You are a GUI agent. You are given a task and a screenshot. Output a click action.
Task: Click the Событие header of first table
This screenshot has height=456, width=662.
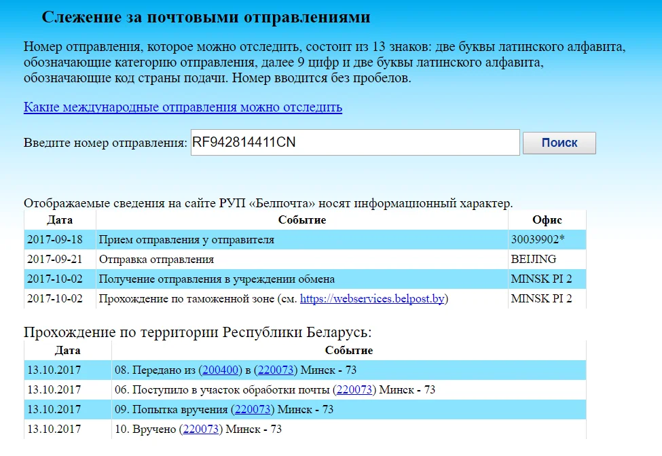[x=302, y=220]
